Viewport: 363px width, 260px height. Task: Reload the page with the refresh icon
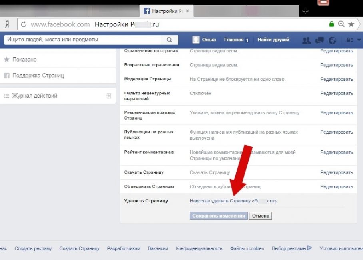pyautogui.click(x=23, y=24)
